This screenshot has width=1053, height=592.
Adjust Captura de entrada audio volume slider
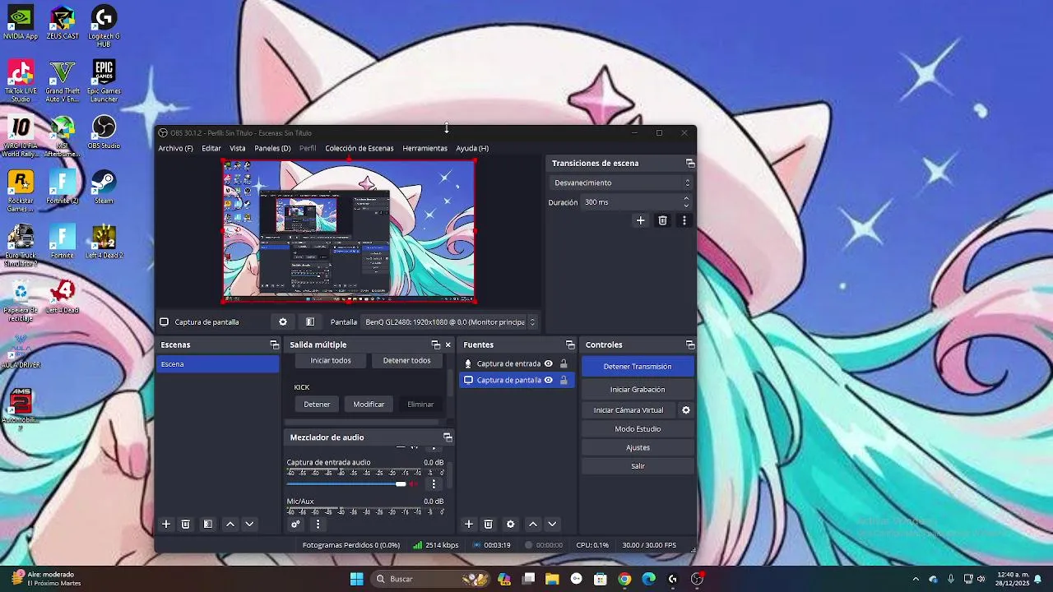(x=346, y=484)
